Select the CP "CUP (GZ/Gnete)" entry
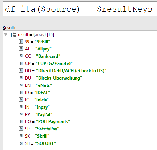This screenshot has width=157, height=150. [49, 64]
